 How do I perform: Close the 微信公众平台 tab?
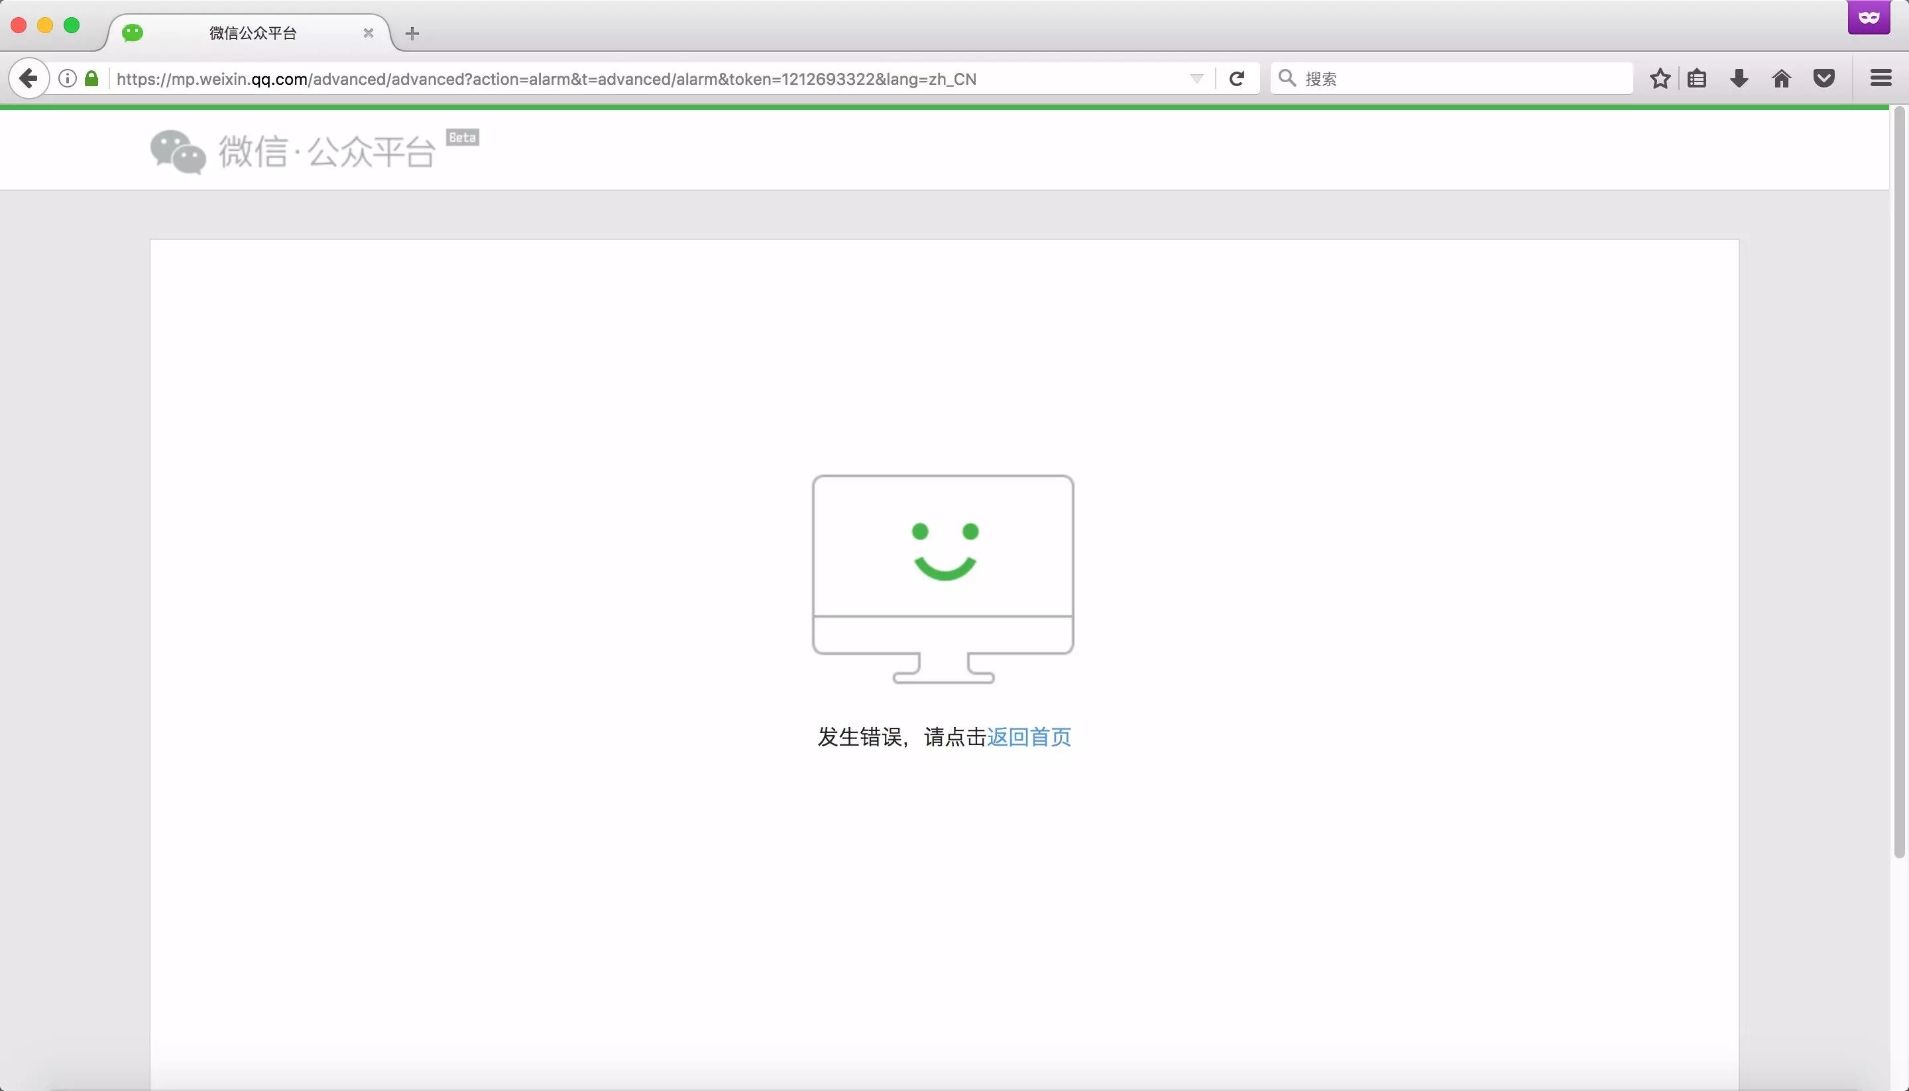pos(368,33)
